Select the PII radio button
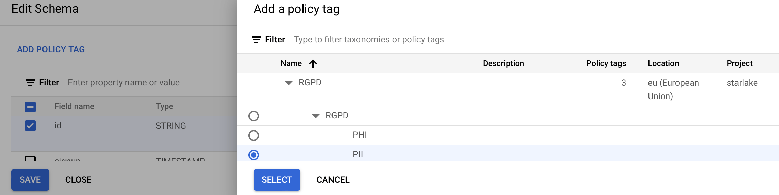Viewport: 779px width, 195px height. (x=254, y=155)
